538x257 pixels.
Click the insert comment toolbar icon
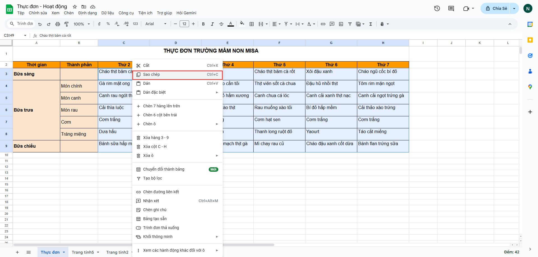tap(332, 24)
